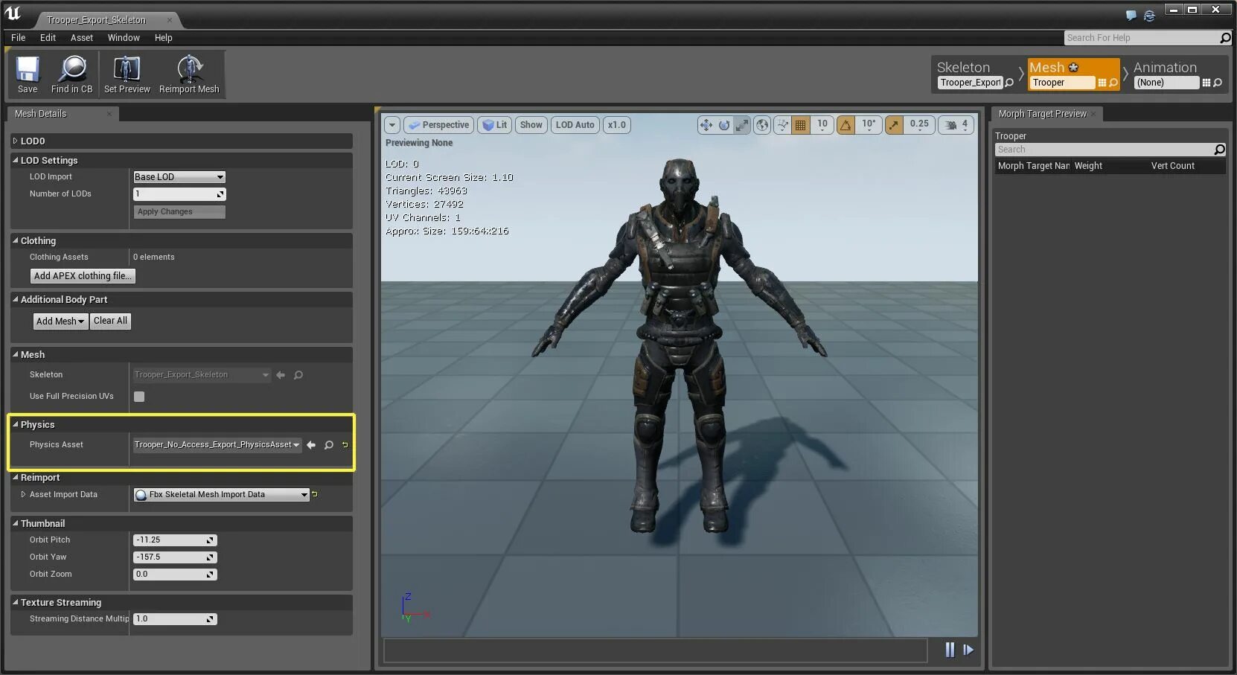Click Clear All button

tap(110, 321)
